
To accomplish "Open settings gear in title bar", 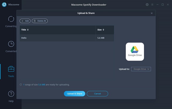I will (147, 5).
